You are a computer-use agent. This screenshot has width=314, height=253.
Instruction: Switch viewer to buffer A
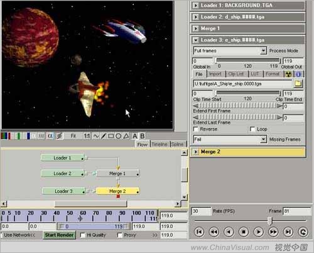[x=135, y=136]
